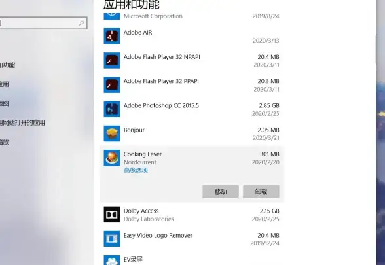Select the Bonjour entry name
This screenshot has width=385, height=265.
(x=134, y=130)
